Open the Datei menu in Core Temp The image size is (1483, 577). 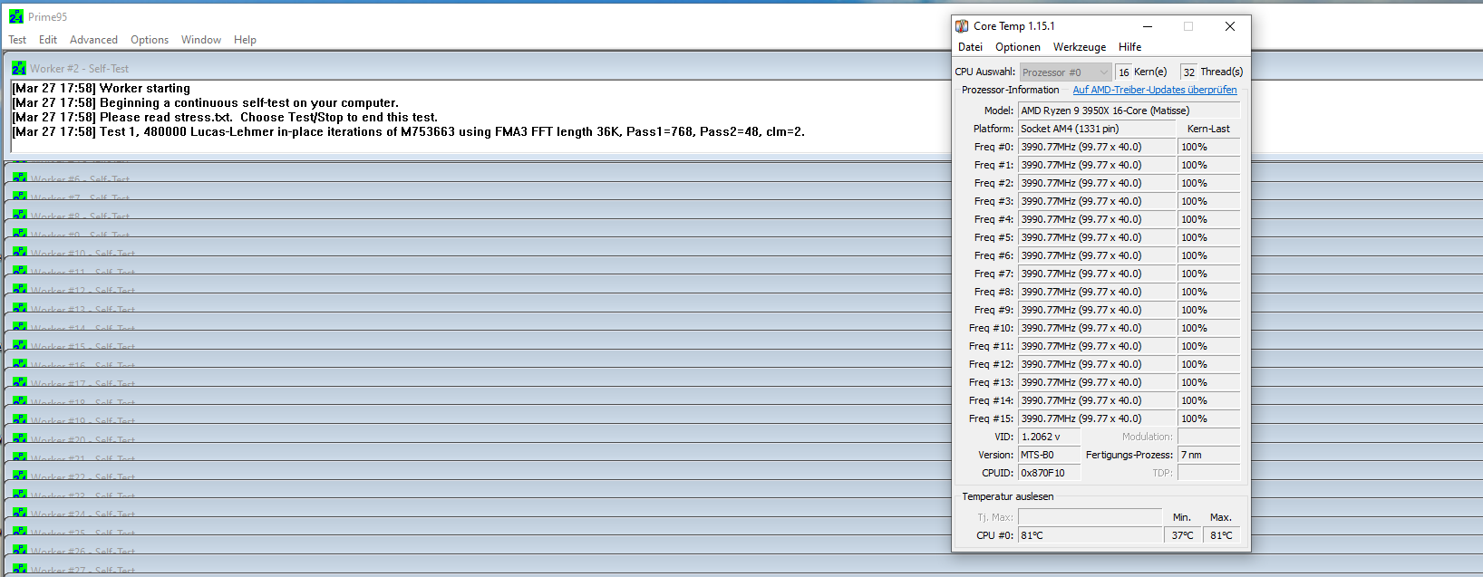click(x=970, y=47)
